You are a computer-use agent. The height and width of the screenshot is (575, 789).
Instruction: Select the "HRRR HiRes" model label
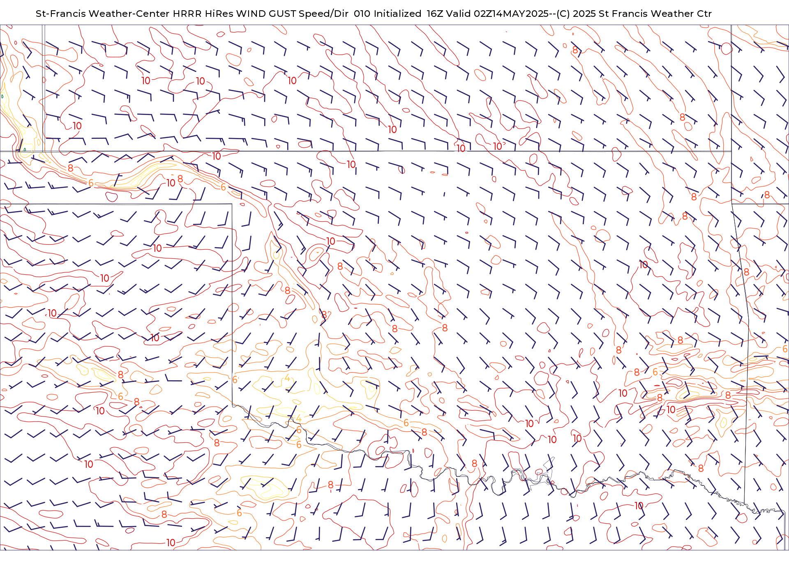coord(203,14)
